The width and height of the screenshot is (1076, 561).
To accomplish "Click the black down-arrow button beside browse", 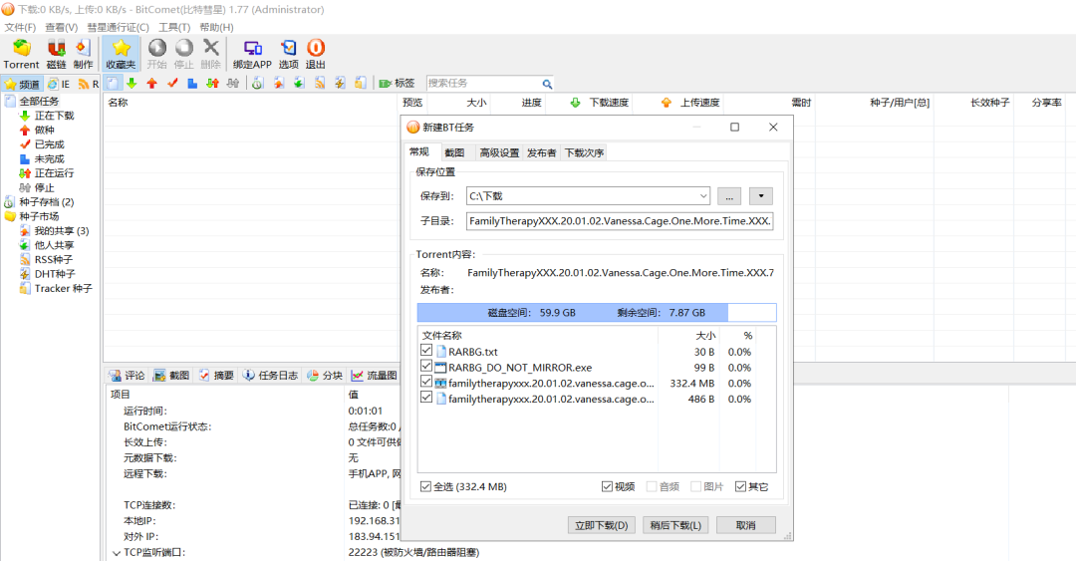I will point(760,195).
